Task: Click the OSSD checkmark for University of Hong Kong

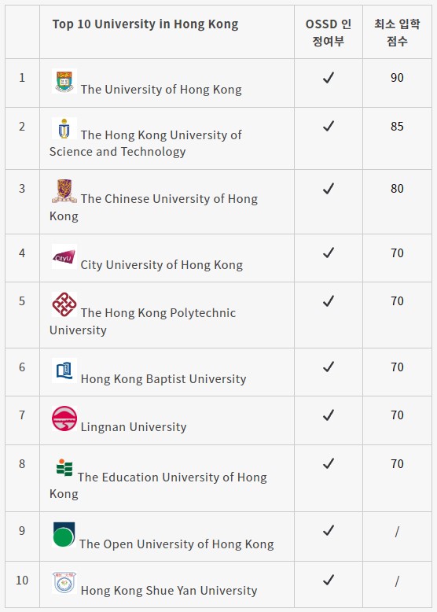Action: 329,77
